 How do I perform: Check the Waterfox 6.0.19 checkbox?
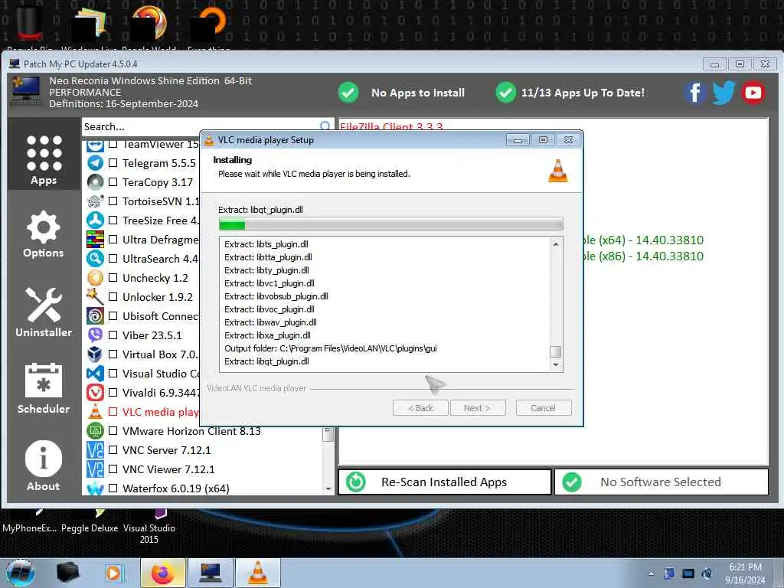[113, 488]
